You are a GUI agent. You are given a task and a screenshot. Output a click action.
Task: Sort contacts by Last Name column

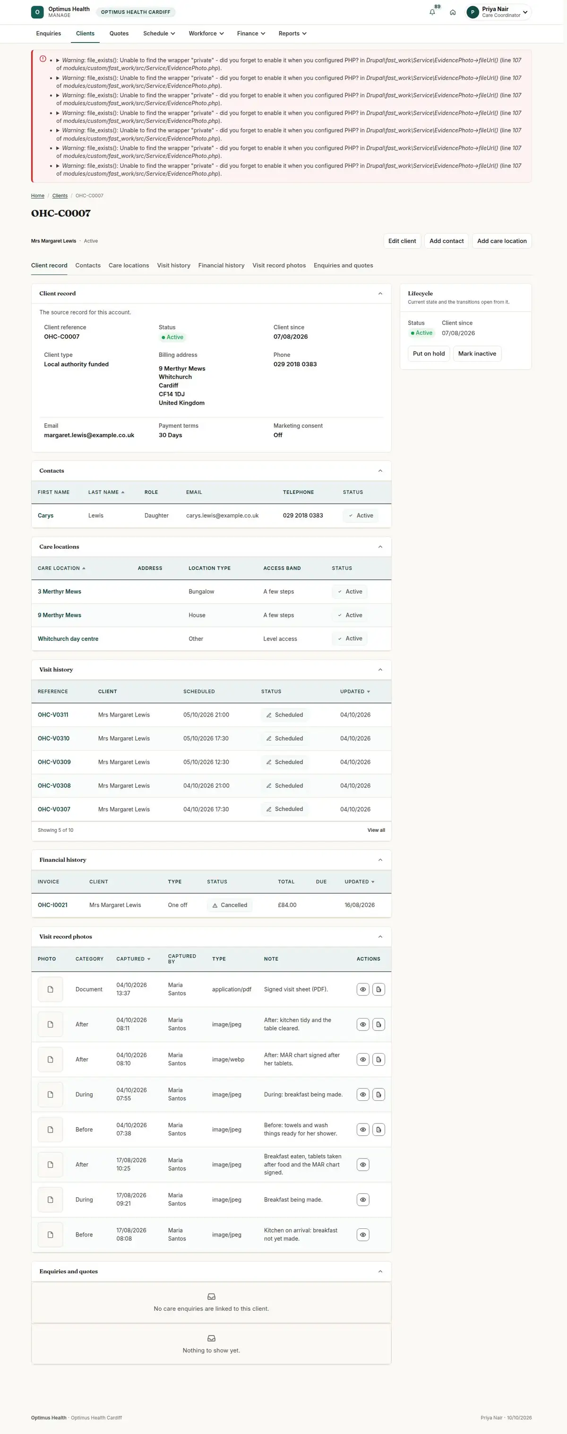tap(106, 492)
